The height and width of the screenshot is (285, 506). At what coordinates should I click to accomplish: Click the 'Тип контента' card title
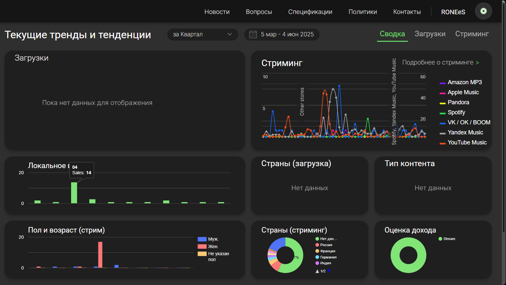tap(410, 164)
